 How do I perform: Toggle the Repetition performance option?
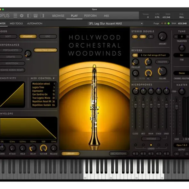[x=12, y=63]
